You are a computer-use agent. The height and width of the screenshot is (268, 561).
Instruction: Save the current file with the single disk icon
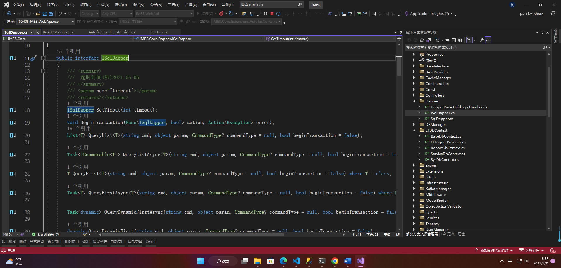pos(45,13)
